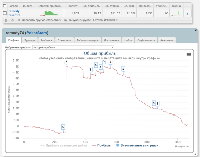Open the Достижения tab

(x=111, y=40)
